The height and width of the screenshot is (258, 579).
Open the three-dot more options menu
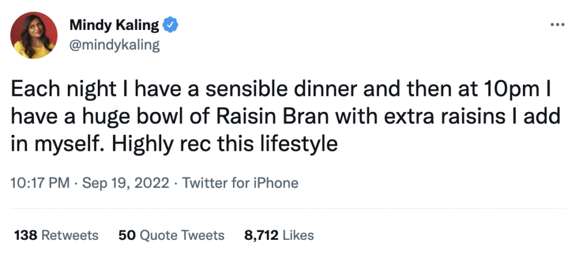pyautogui.click(x=558, y=25)
